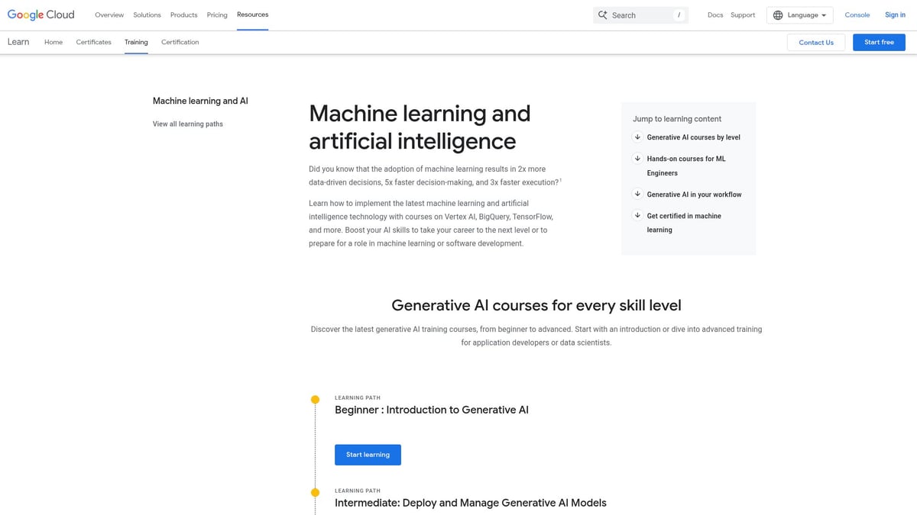Open Intermediate: Deploy and Manage Generative AI Models title
This screenshot has width=917, height=515.
click(x=471, y=503)
